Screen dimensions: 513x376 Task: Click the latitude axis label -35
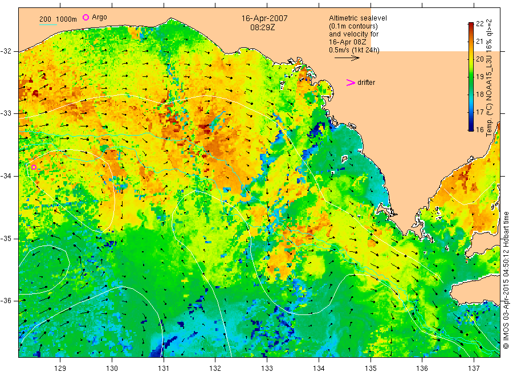click(x=6, y=239)
